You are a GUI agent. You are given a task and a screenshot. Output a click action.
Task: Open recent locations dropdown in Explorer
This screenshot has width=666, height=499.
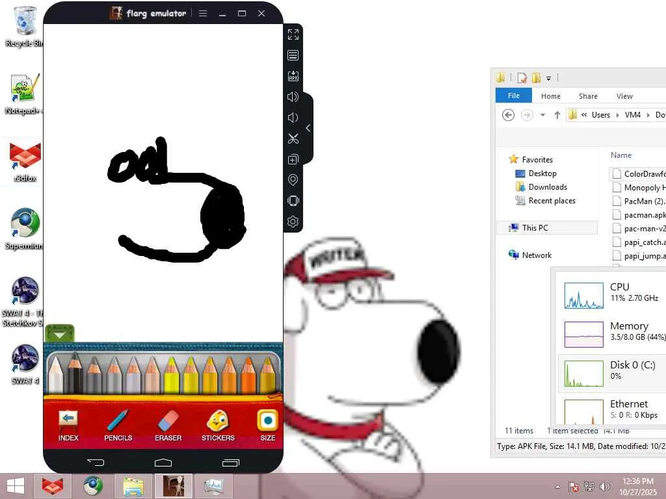click(x=542, y=115)
